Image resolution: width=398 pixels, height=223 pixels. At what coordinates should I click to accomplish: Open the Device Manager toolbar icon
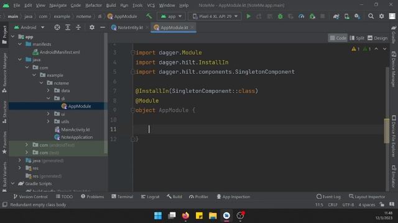(347, 17)
